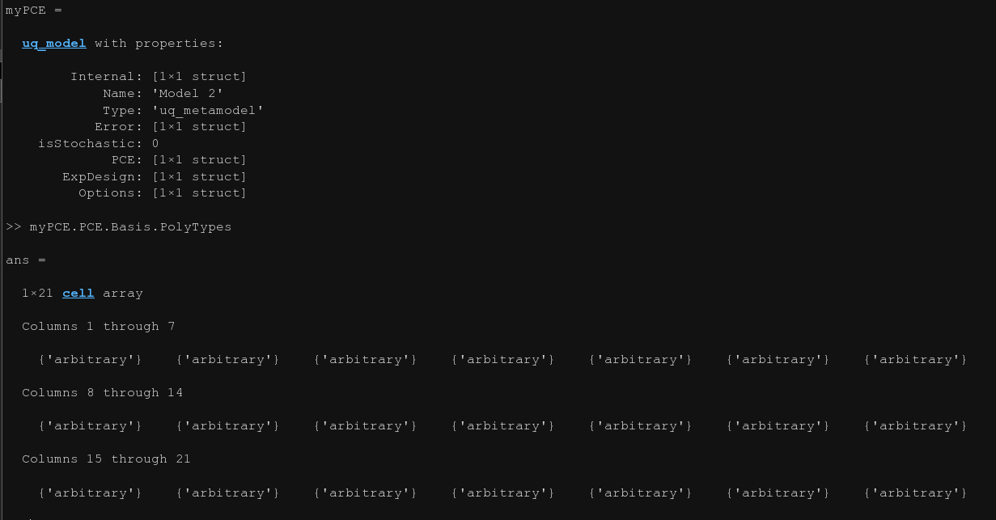Viewport: 996px width, 520px height.
Task: Click the cell array hyperlink
Action: (x=78, y=294)
